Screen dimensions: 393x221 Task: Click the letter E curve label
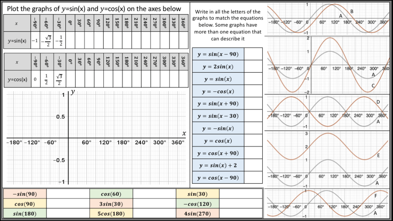click(x=378, y=156)
